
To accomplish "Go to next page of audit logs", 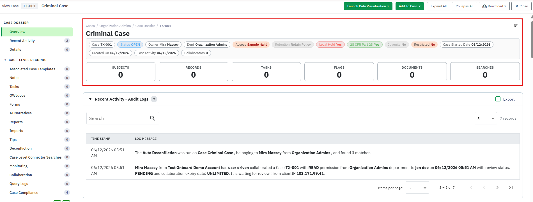I will (x=497, y=187).
